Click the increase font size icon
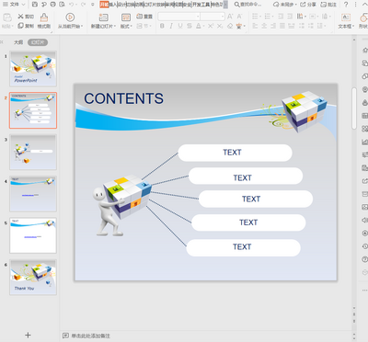368x342 pixels. coord(230,17)
